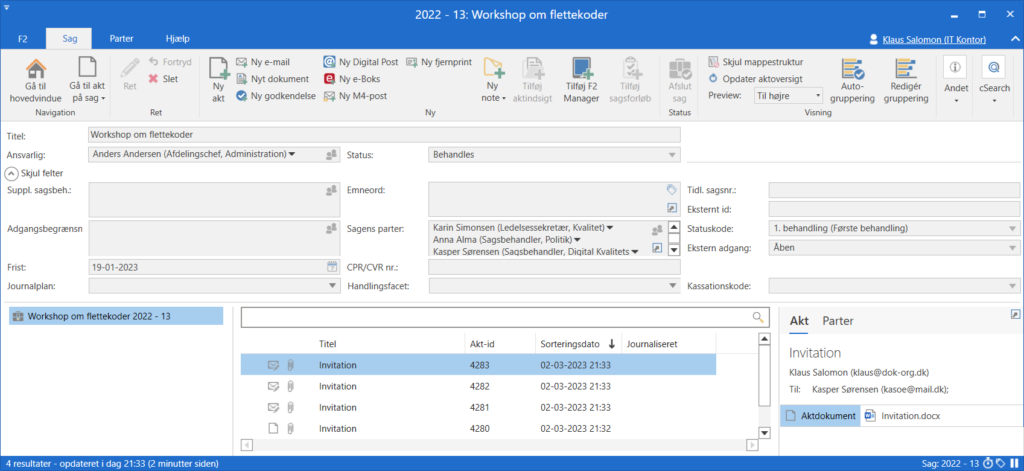The width and height of the screenshot is (1024, 471).
Task: Switch to the Parter ribbon tab
Action: [121, 39]
